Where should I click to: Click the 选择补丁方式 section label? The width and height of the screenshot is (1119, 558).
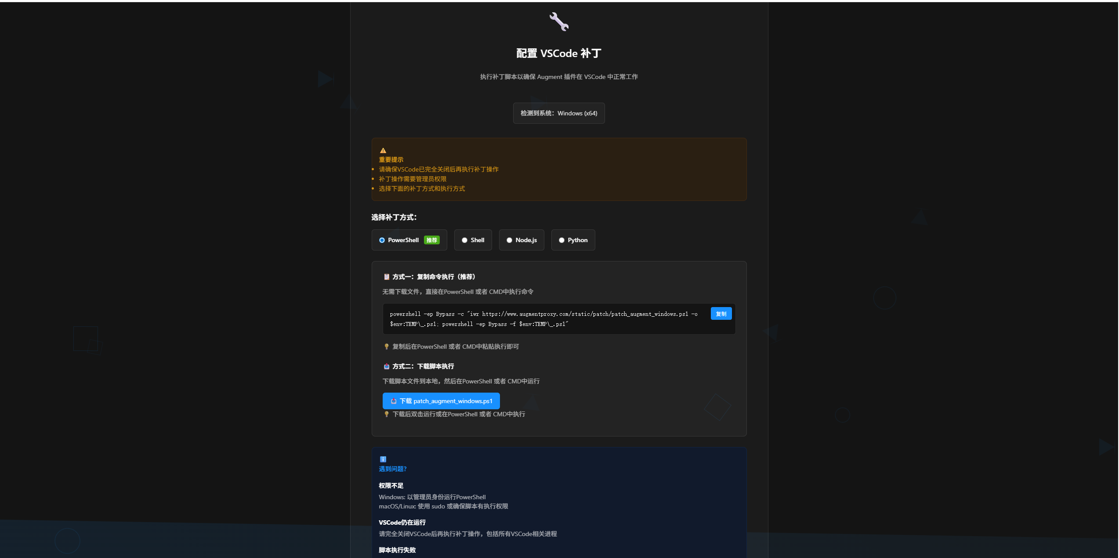pyautogui.click(x=394, y=217)
